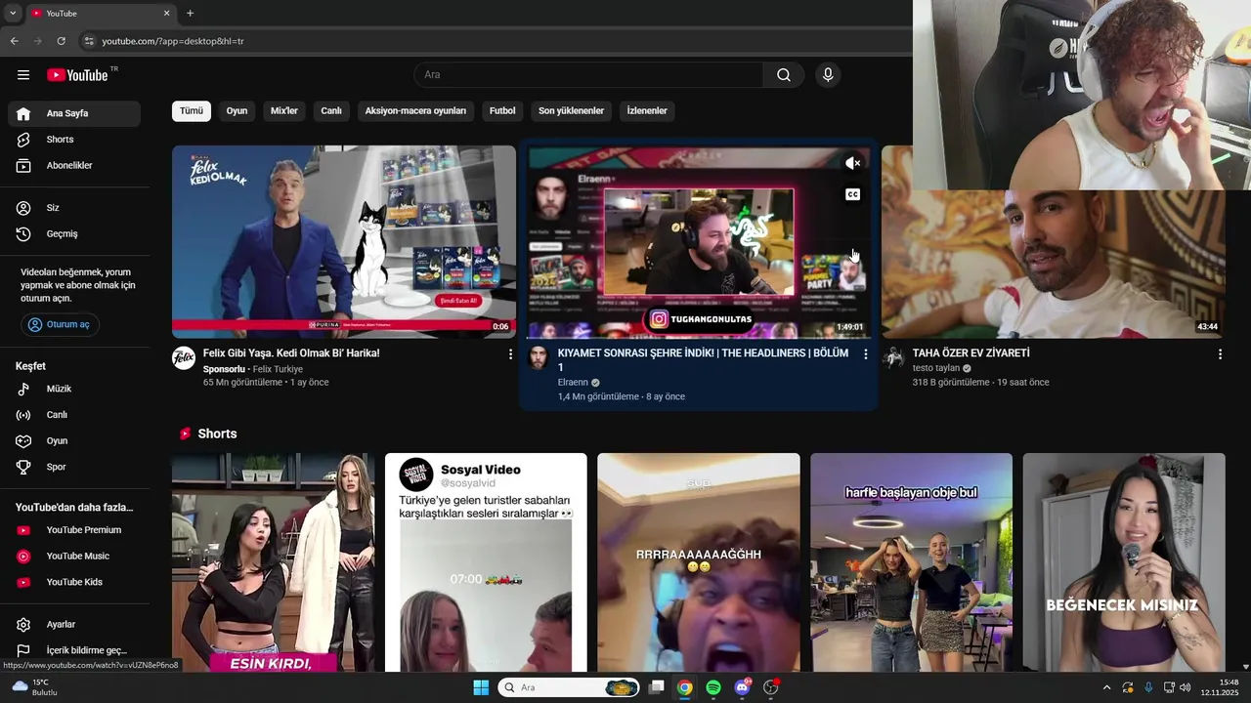This screenshot has width=1251, height=703.
Task: Click the Felix Türkiye sponsor link
Action: point(278,369)
